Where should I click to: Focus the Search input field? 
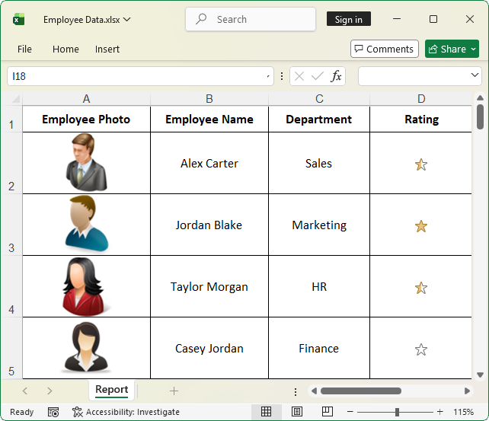pyautogui.click(x=251, y=19)
